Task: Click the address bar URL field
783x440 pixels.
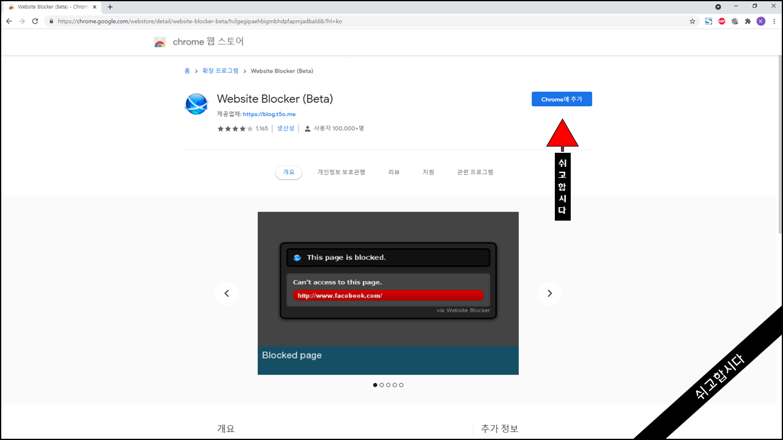Action: (x=367, y=21)
